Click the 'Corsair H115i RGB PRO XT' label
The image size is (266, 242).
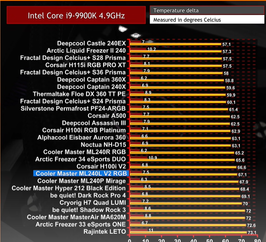tap(85, 65)
